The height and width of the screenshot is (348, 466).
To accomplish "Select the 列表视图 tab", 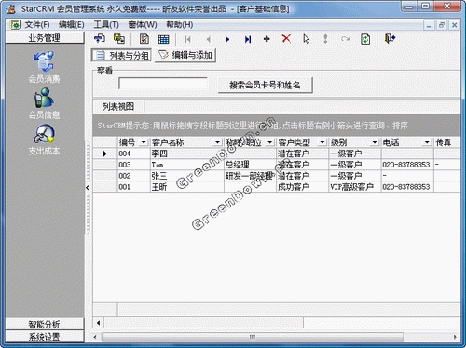I will pos(118,107).
